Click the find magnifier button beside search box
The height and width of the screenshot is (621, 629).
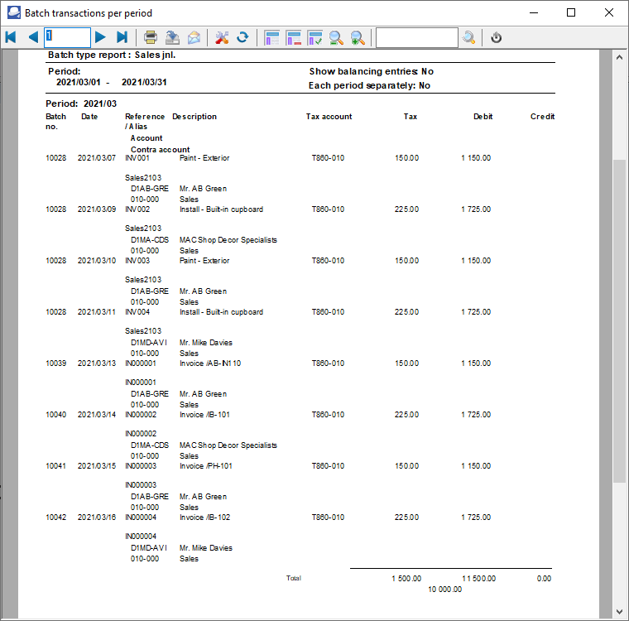click(x=469, y=37)
